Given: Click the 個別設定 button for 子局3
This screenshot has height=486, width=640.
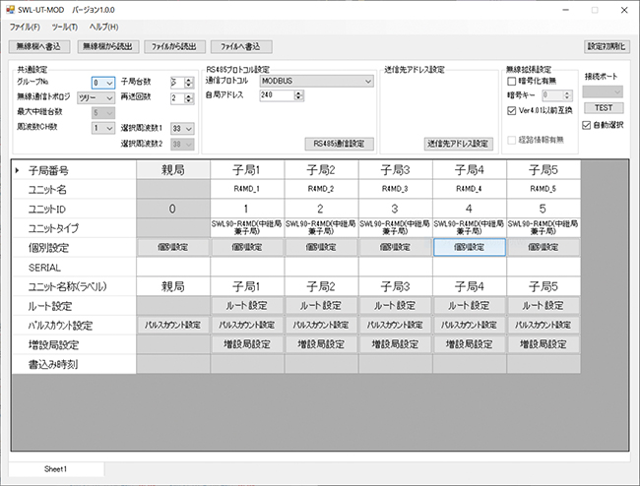Looking at the screenshot, I should tap(395, 247).
